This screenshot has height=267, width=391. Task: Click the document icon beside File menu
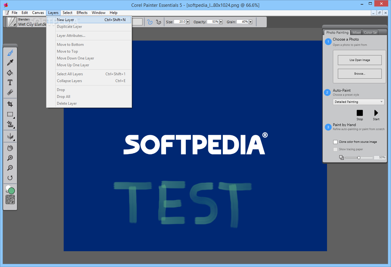click(7, 13)
